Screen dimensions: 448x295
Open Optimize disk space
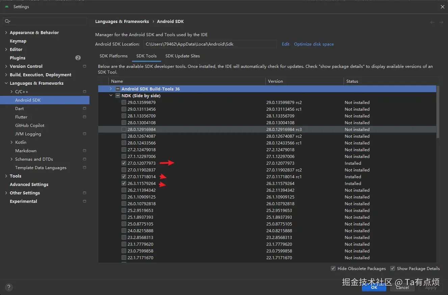pos(314,44)
